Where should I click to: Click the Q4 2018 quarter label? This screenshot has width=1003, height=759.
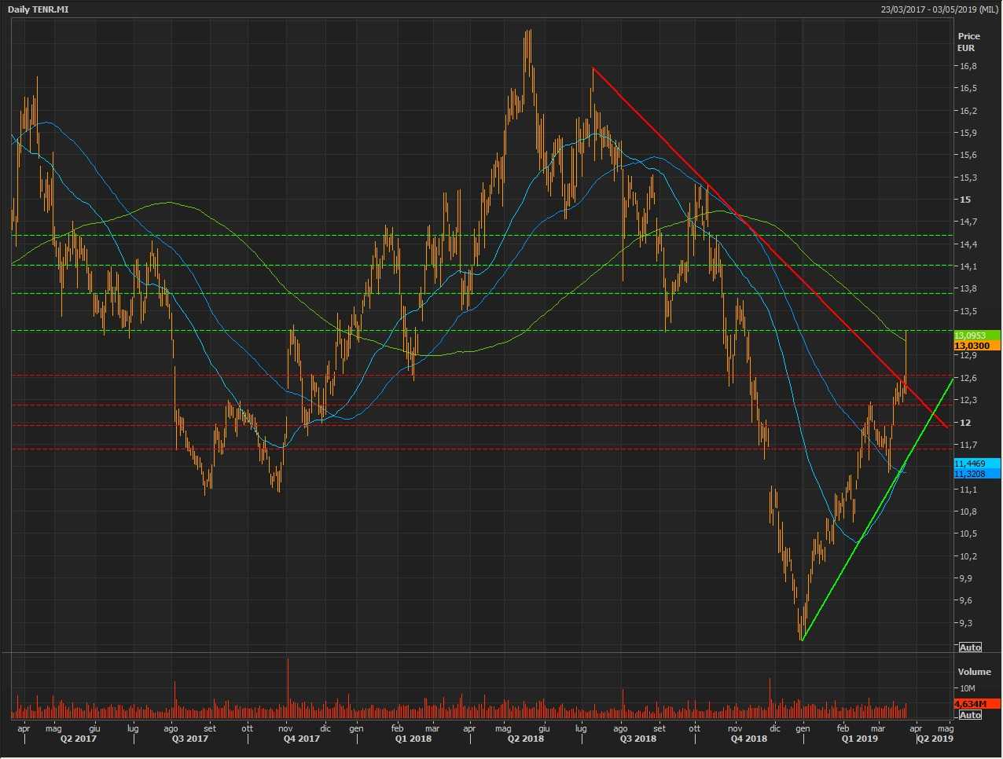[x=749, y=739]
